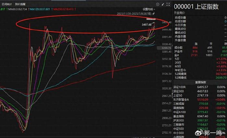Click the circular clock icon above the chart
This screenshot has width=227, height=138.
coord(158,4)
